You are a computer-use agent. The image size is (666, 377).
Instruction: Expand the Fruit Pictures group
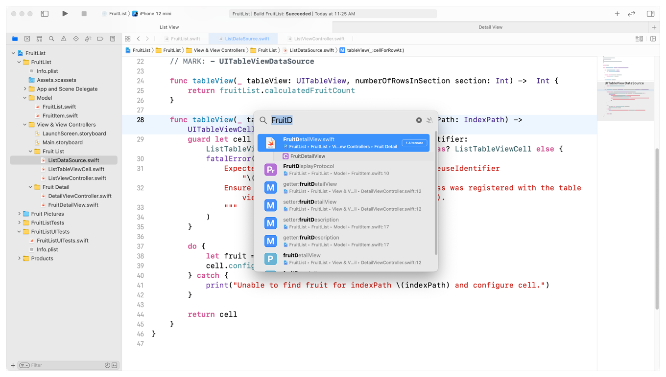[x=20, y=214]
